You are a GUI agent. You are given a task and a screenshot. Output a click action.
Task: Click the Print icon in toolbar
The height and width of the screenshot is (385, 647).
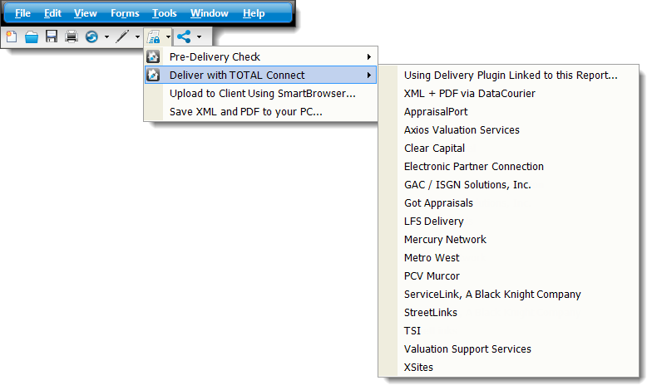point(72,37)
